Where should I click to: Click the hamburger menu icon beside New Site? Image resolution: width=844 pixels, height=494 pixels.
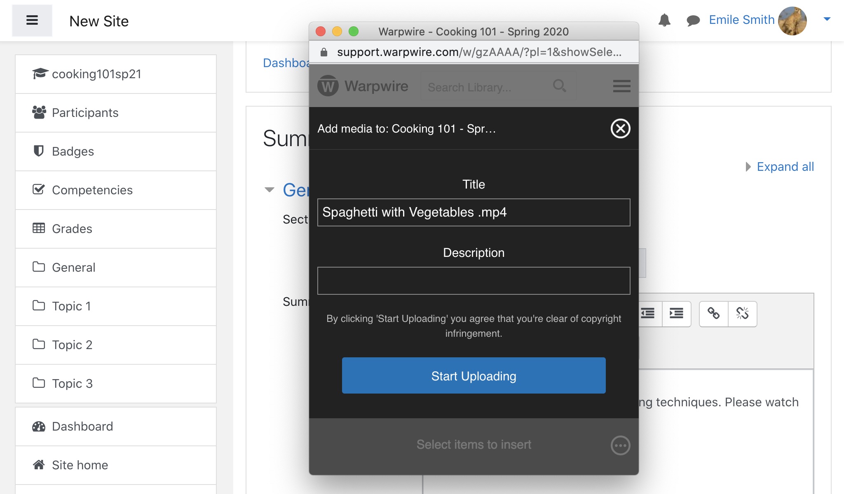click(32, 21)
